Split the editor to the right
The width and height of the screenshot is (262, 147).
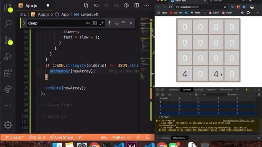pos(136,5)
